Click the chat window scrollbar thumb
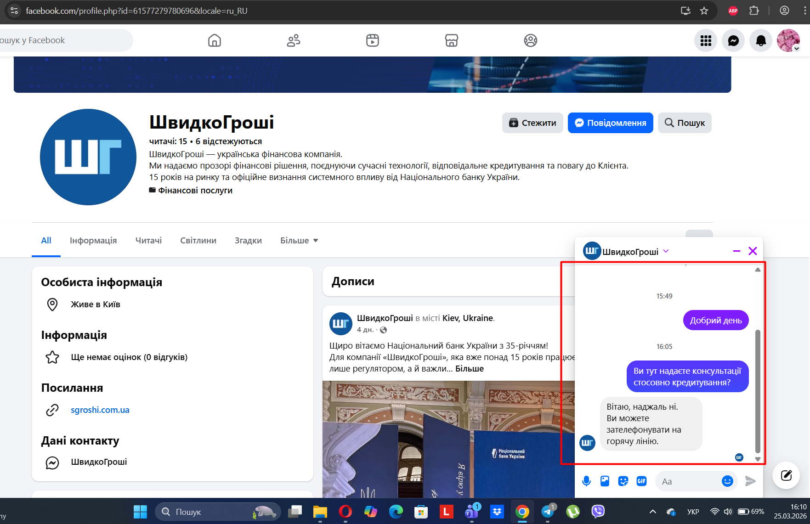Screen dimensions: 810x524 point(758,390)
